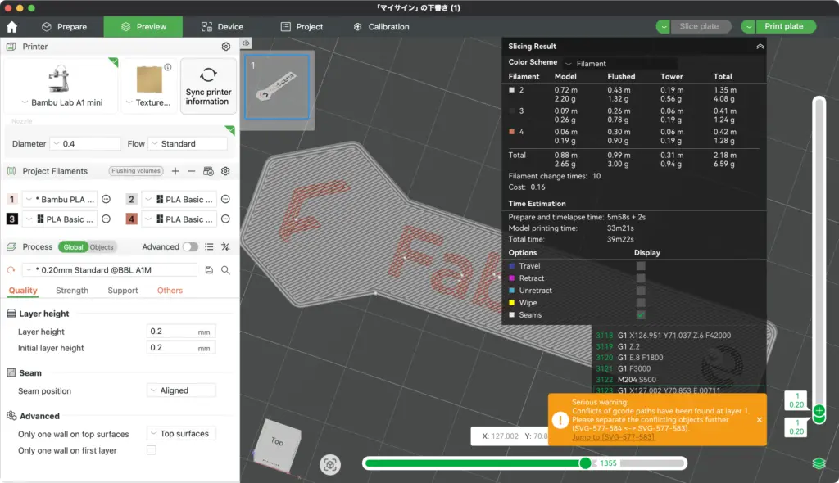
Task: Collapse the left sidebar panel
Action: [246, 43]
